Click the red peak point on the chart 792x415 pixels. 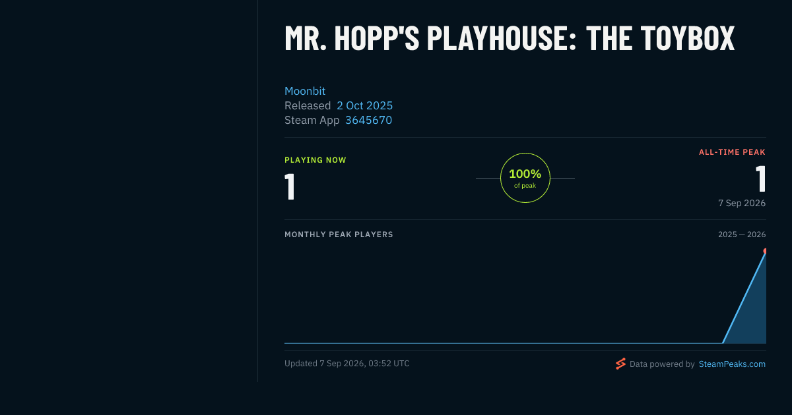pos(765,251)
